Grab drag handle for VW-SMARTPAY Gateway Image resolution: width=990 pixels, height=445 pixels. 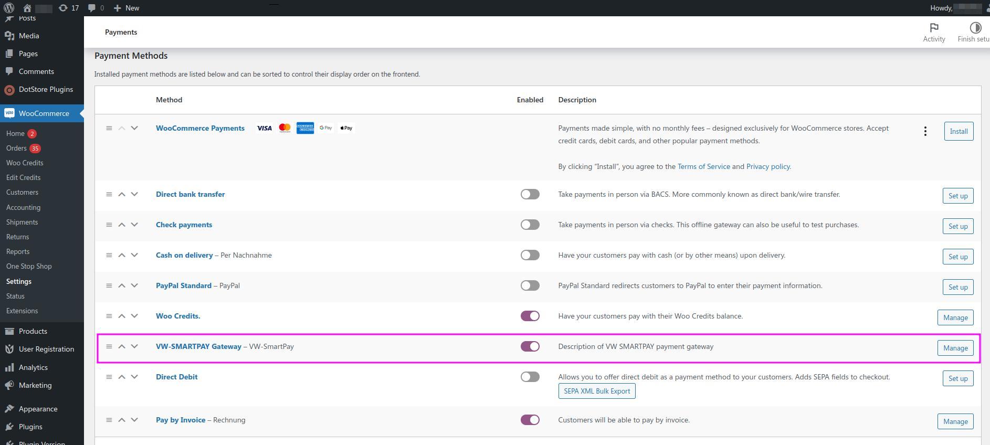pos(109,346)
